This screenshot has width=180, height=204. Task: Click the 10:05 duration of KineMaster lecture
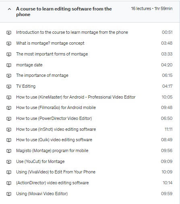167,97
